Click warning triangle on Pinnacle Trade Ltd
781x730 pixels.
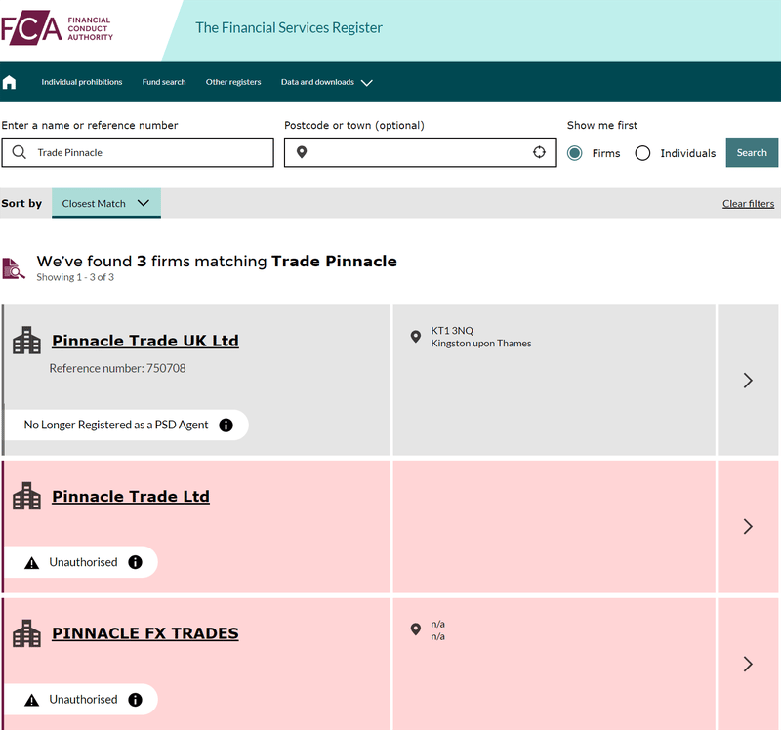[32, 563]
